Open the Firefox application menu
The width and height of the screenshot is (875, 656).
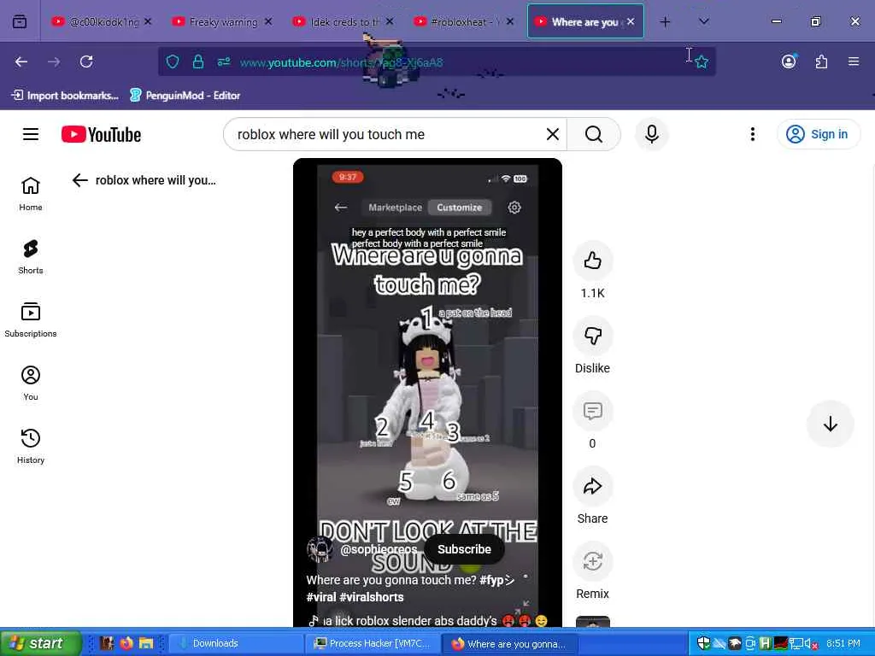tap(854, 61)
